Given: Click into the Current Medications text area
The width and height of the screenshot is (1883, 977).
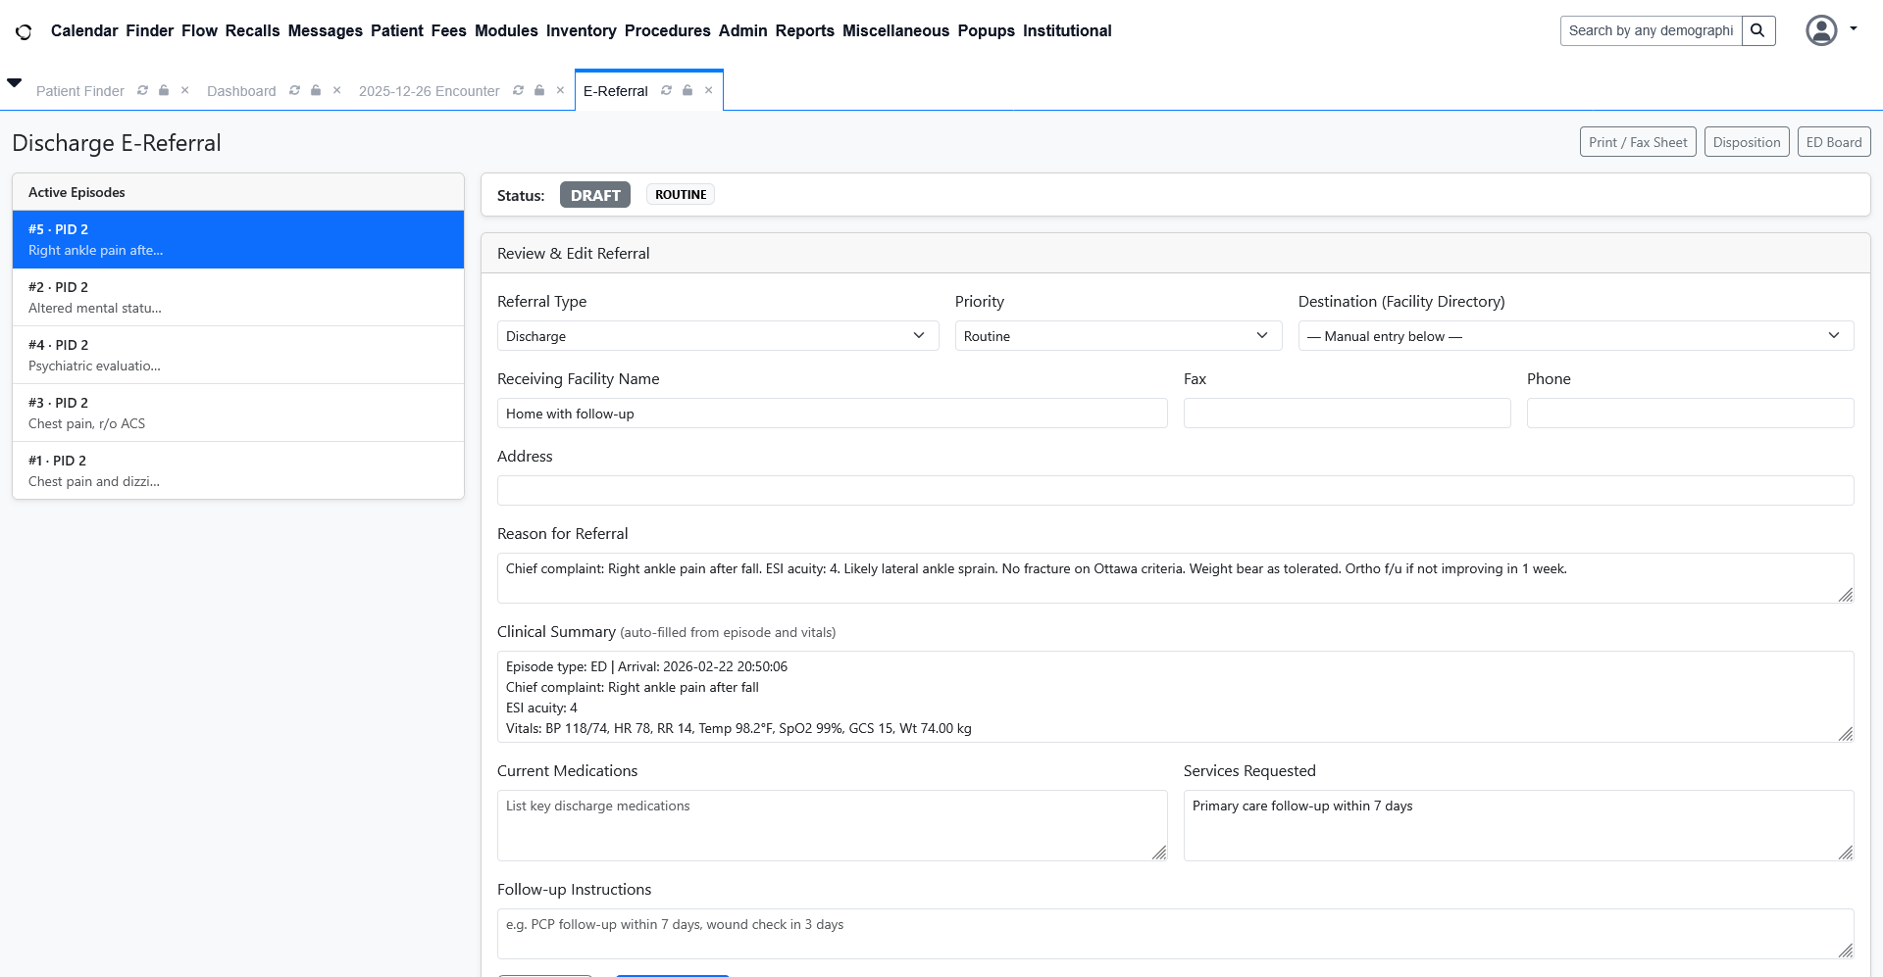Looking at the screenshot, I should point(832,825).
